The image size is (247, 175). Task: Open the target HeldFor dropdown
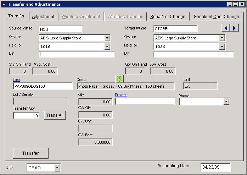(x=222, y=47)
